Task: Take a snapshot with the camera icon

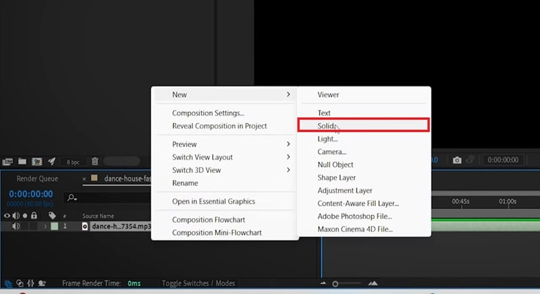Action: 457,160
